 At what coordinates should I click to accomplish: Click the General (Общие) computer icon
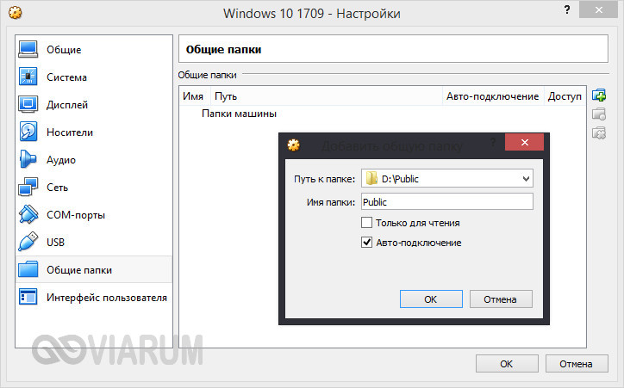[x=28, y=49]
